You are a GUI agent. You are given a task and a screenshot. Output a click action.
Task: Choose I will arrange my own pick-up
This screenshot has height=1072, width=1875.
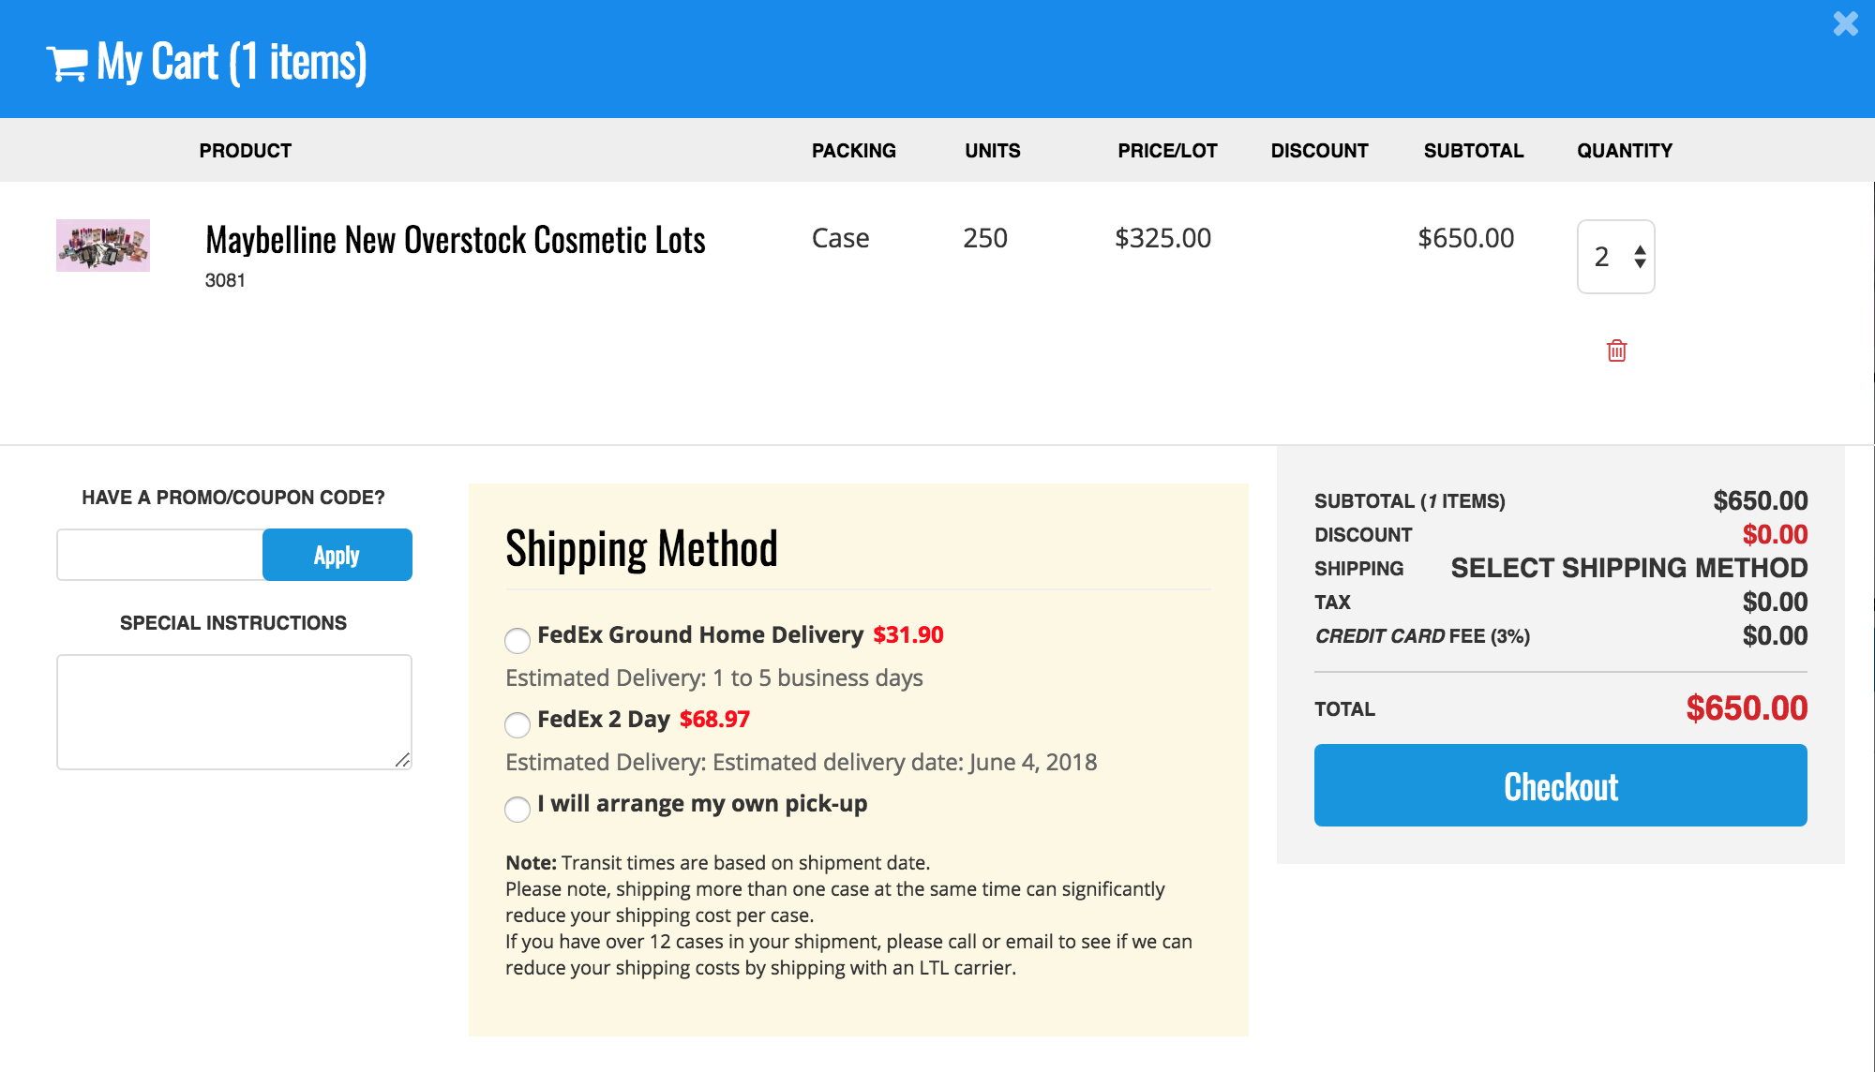click(x=517, y=810)
